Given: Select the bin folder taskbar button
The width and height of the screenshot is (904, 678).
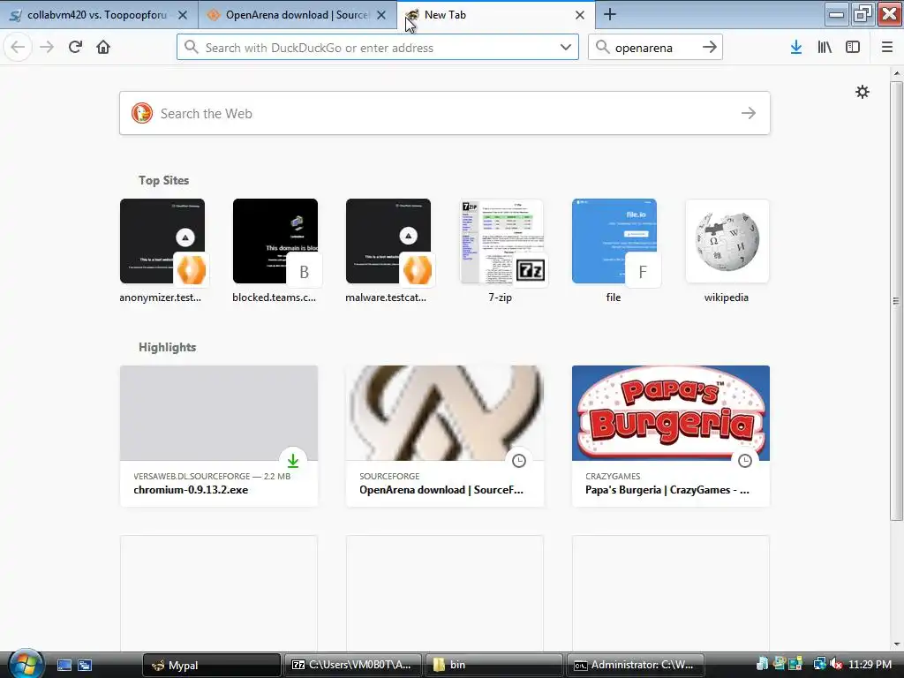Looking at the screenshot, I should [x=494, y=665].
